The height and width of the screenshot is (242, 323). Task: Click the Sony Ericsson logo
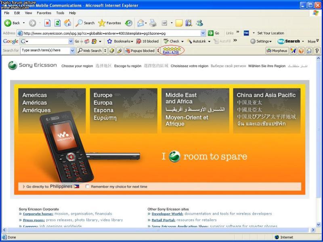[x=32, y=65]
